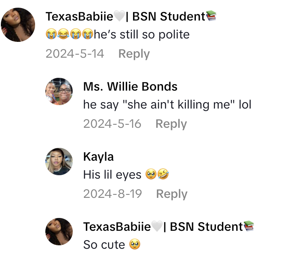Reply to the "he's still so polite" comment
The image size is (302, 253).
coord(134,54)
